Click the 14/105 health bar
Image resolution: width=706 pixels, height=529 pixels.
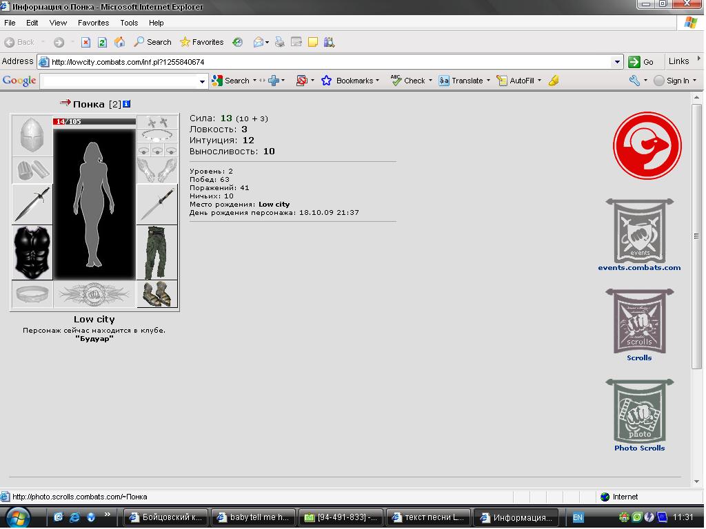[x=94, y=121]
